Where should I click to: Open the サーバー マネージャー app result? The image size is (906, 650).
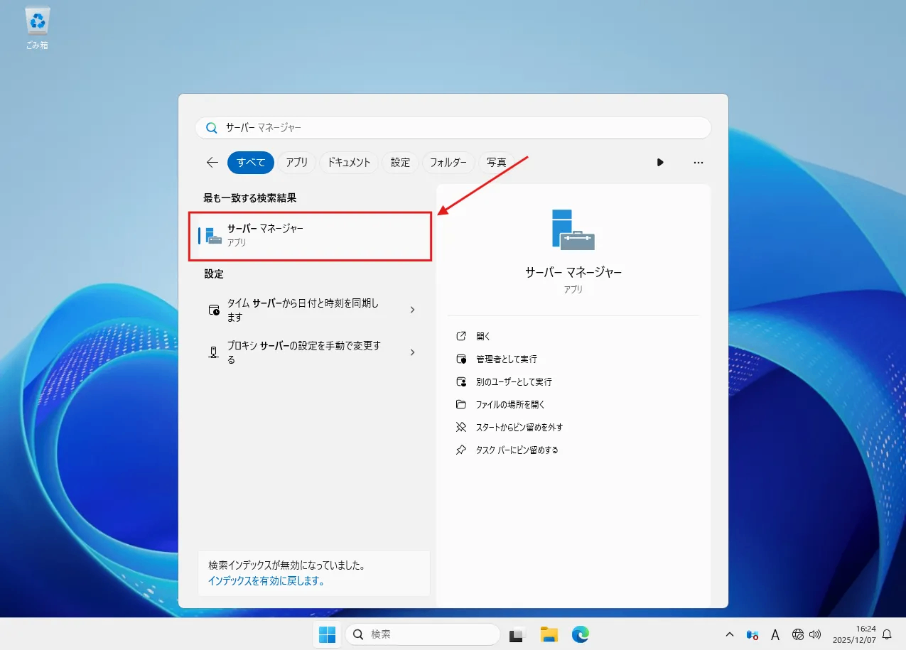tap(311, 236)
